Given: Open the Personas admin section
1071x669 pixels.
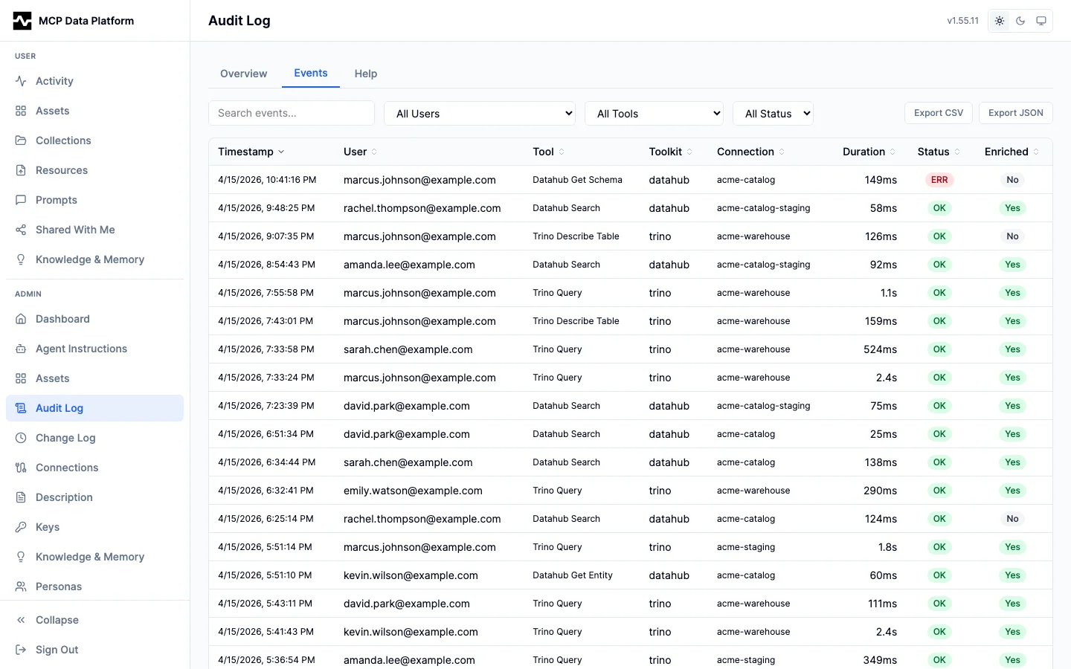Looking at the screenshot, I should 59,586.
